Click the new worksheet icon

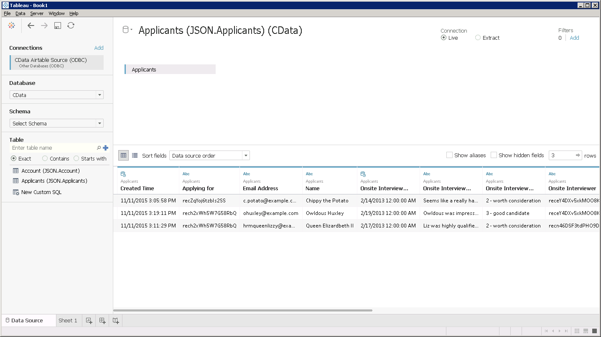(x=89, y=321)
